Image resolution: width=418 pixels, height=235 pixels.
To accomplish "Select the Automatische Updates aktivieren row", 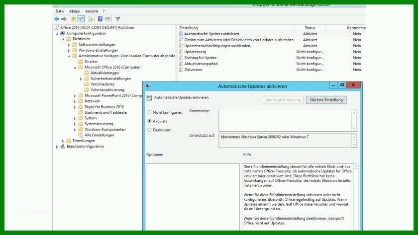I will [x=271, y=34].
